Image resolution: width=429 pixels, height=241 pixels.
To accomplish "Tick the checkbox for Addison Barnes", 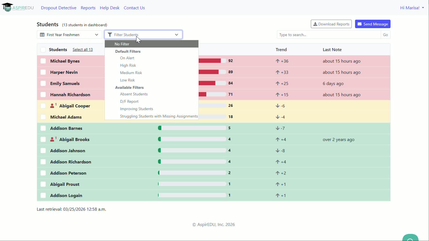I will tap(43, 128).
